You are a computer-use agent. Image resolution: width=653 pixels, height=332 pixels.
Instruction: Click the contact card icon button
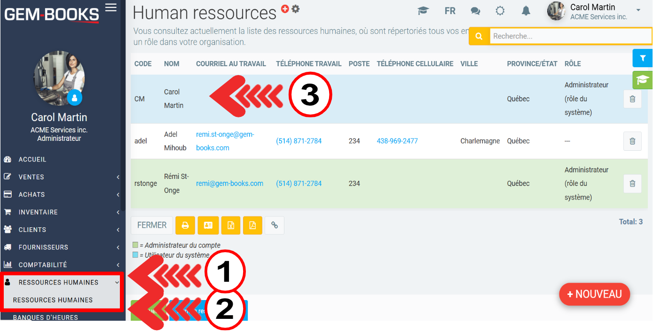[x=208, y=225]
